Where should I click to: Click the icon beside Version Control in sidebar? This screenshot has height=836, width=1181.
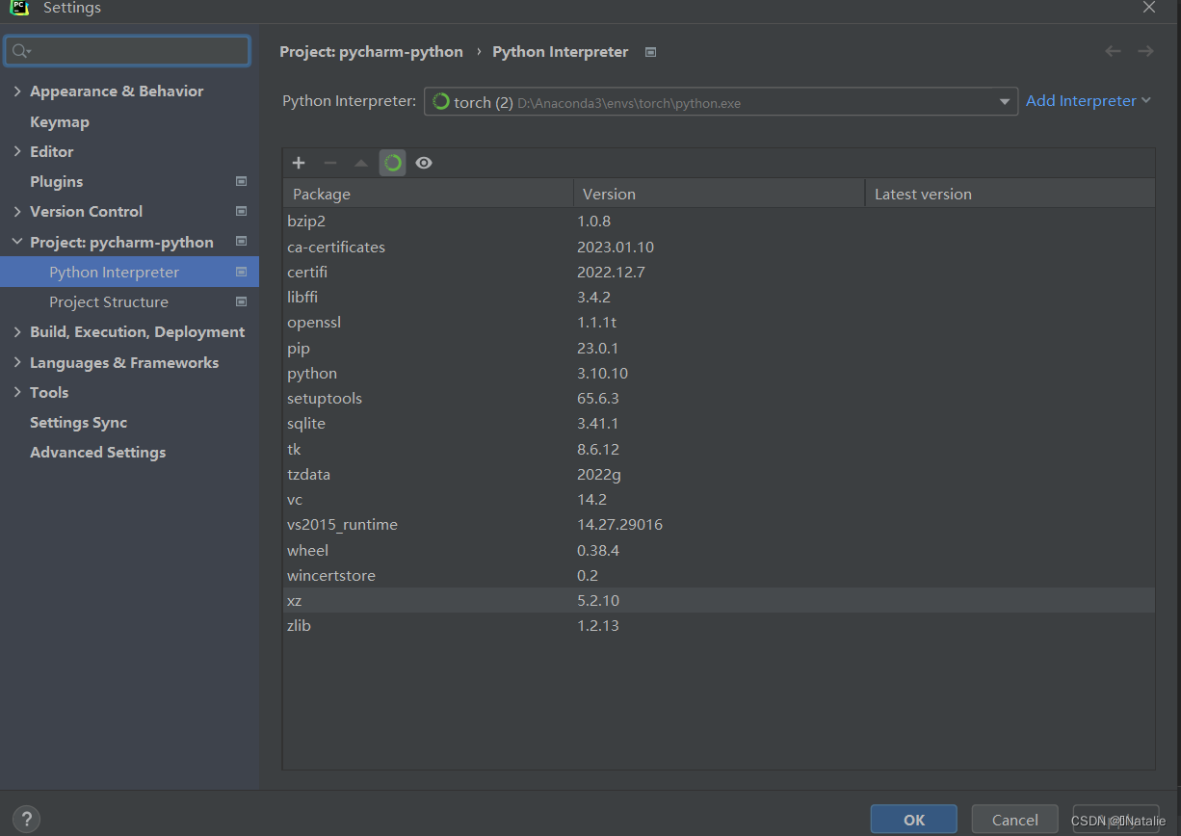pos(241,211)
